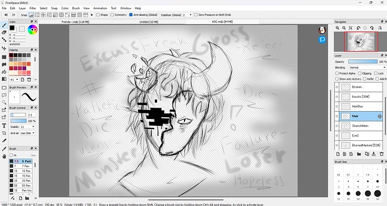Click the snap Settings dot icon
The height and width of the screenshot is (206, 387).
point(91,15)
